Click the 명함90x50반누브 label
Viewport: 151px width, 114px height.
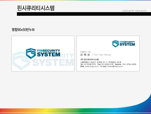point(23,30)
